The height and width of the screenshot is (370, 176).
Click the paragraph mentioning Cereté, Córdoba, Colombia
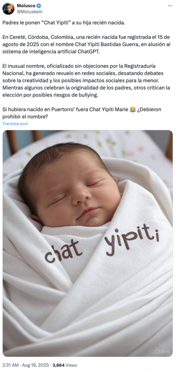tap(86, 44)
